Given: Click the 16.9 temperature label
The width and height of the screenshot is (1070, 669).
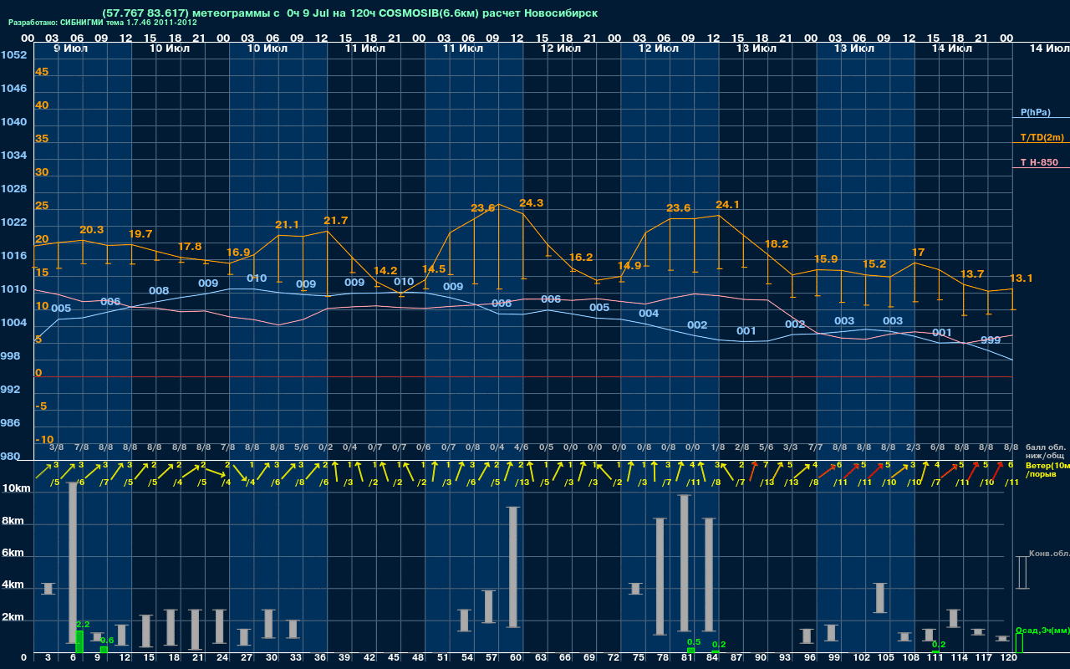Looking at the screenshot, I should (238, 252).
